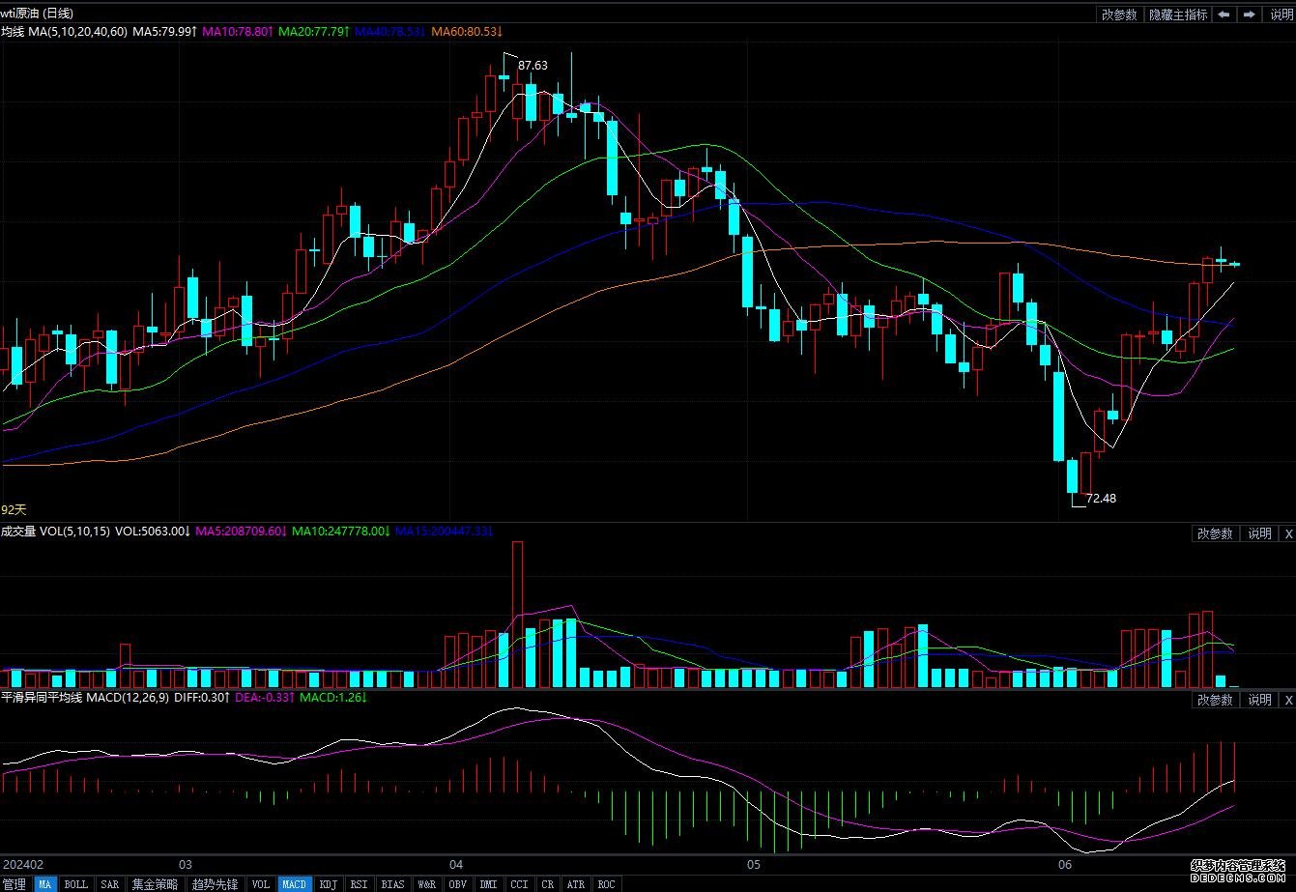
Task: Switch to BOLL indicator tab
Action: pyautogui.click(x=76, y=884)
